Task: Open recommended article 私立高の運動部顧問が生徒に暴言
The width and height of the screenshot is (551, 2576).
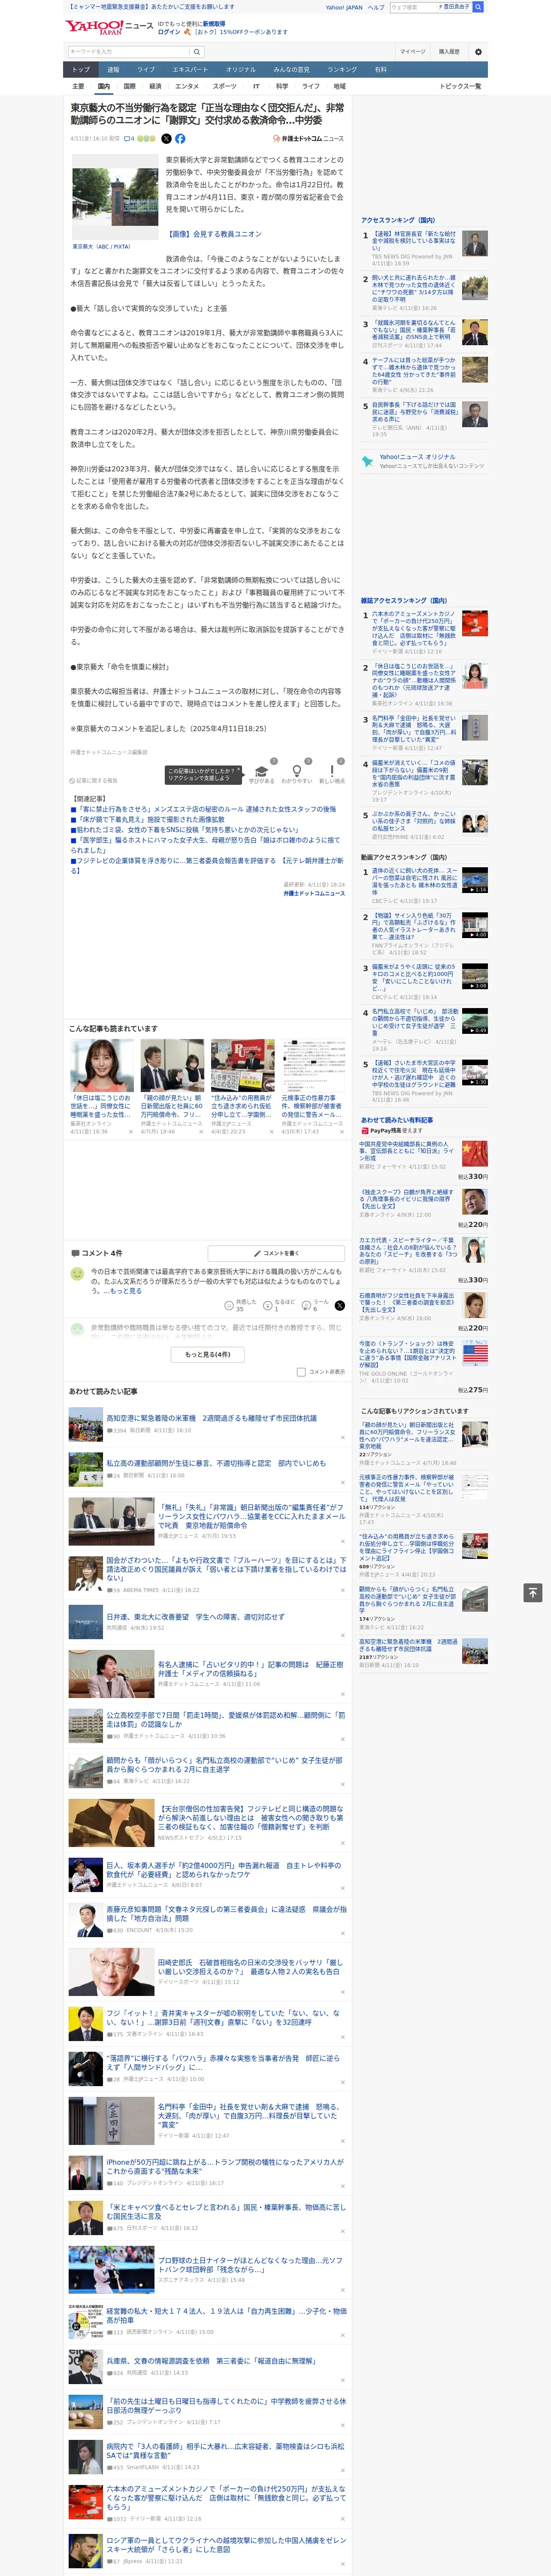Action: click(x=216, y=1463)
